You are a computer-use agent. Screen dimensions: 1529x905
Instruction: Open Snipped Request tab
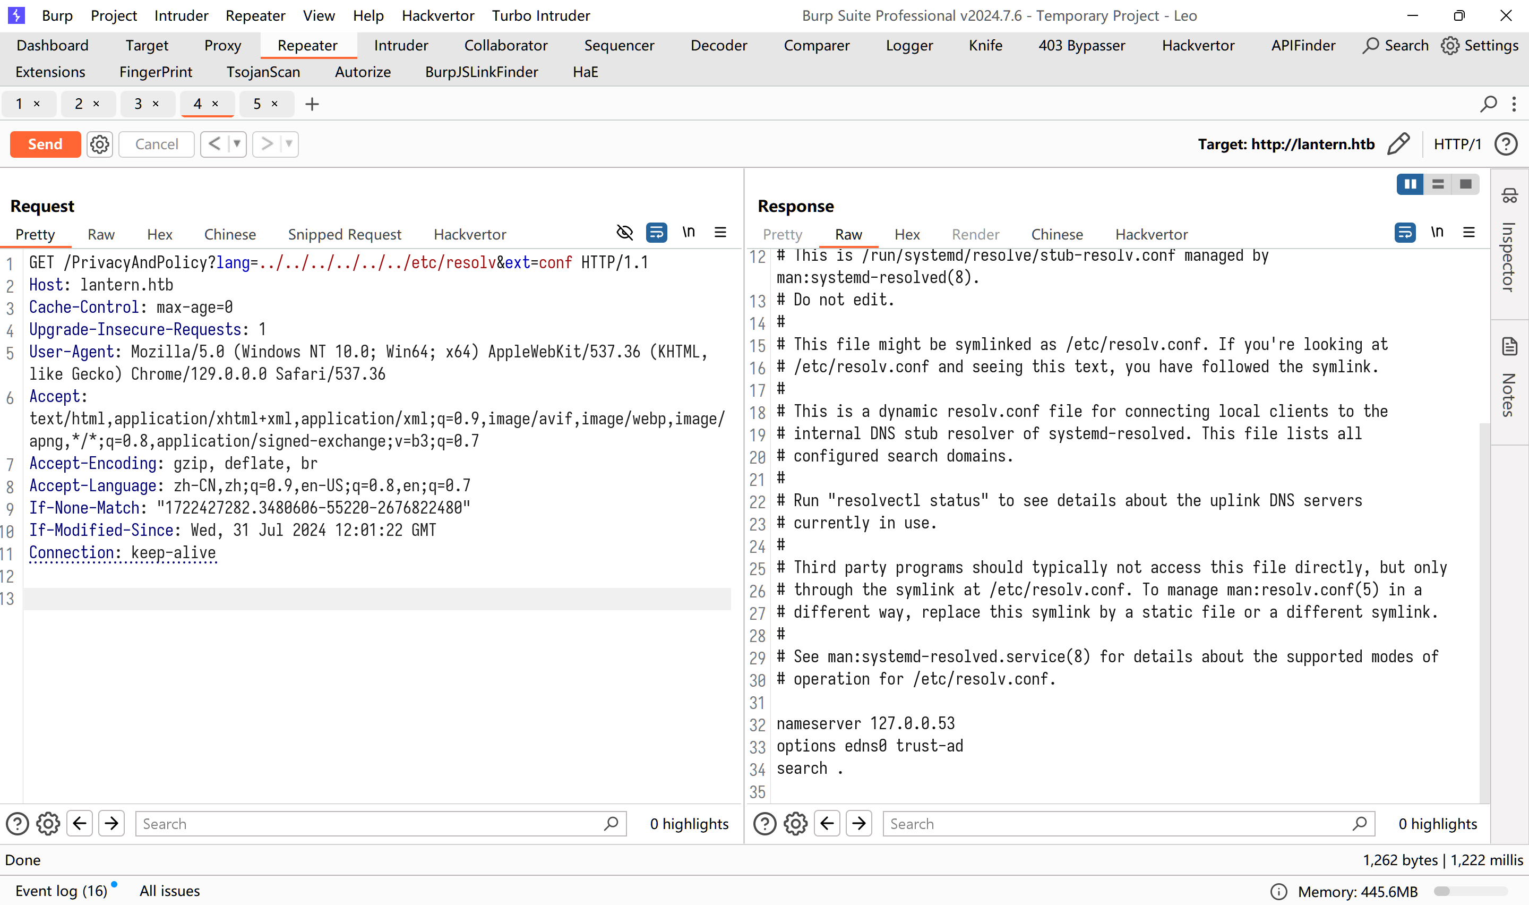pos(345,234)
